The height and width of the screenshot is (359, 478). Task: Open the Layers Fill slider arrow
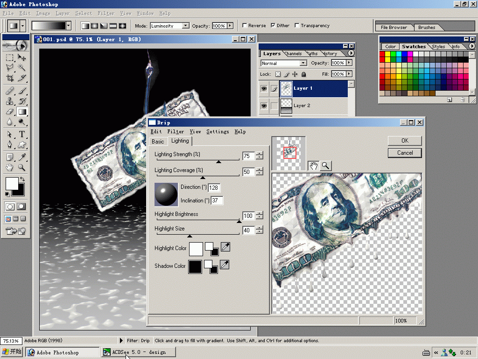point(349,74)
